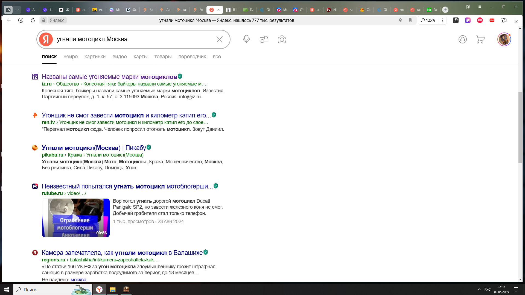The width and height of the screenshot is (525, 295).
Task: Open the AdBlock Plus extension icon
Action: tap(480, 20)
